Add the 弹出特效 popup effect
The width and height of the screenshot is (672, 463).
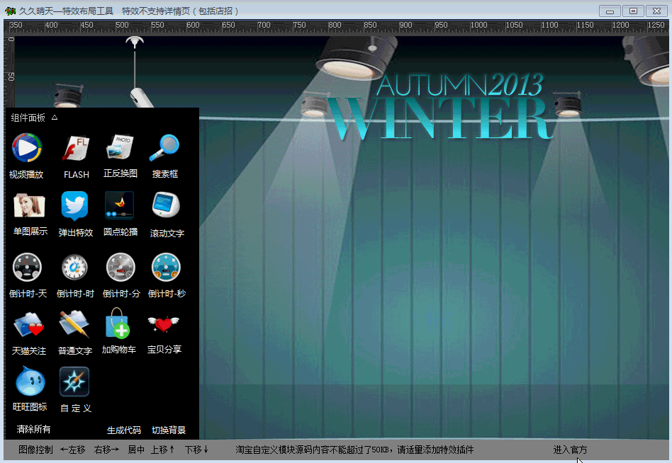[74, 207]
